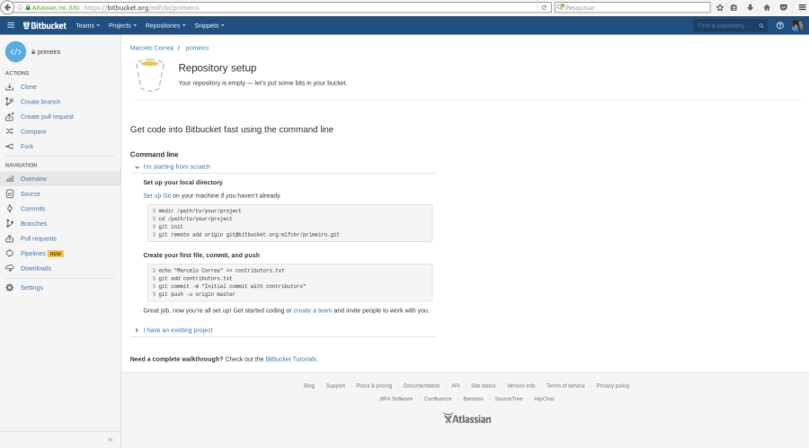Click the Create pull request icon
Viewport: 809px width, 448px height.
pyautogui.click(x=10, y=117)
